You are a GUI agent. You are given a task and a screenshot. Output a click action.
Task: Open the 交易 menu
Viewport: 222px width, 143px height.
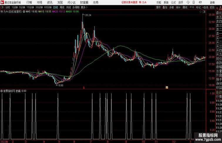coord(95,2)
